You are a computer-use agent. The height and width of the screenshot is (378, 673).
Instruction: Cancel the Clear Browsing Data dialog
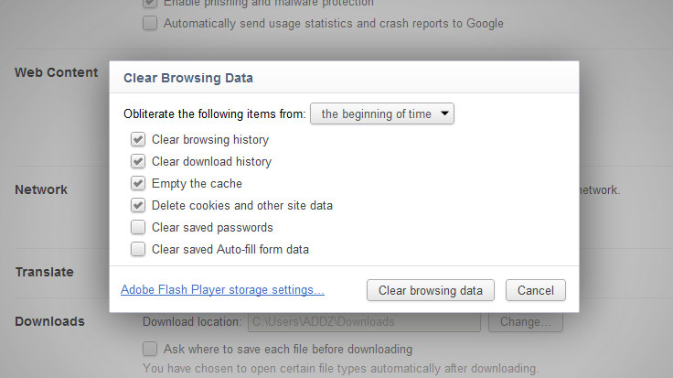pyautogui.click(x=535, y=290)
